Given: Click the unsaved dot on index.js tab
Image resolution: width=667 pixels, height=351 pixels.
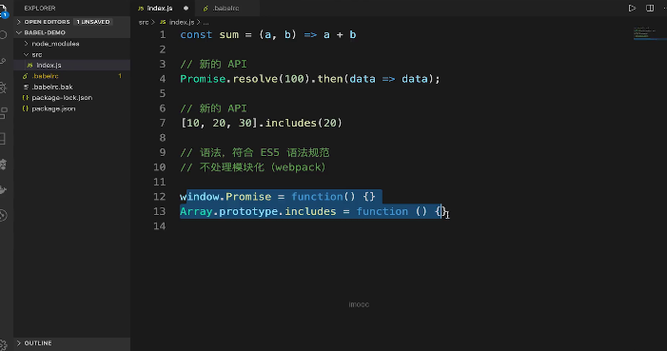Looking at the screenshot, I should (186, 8).
